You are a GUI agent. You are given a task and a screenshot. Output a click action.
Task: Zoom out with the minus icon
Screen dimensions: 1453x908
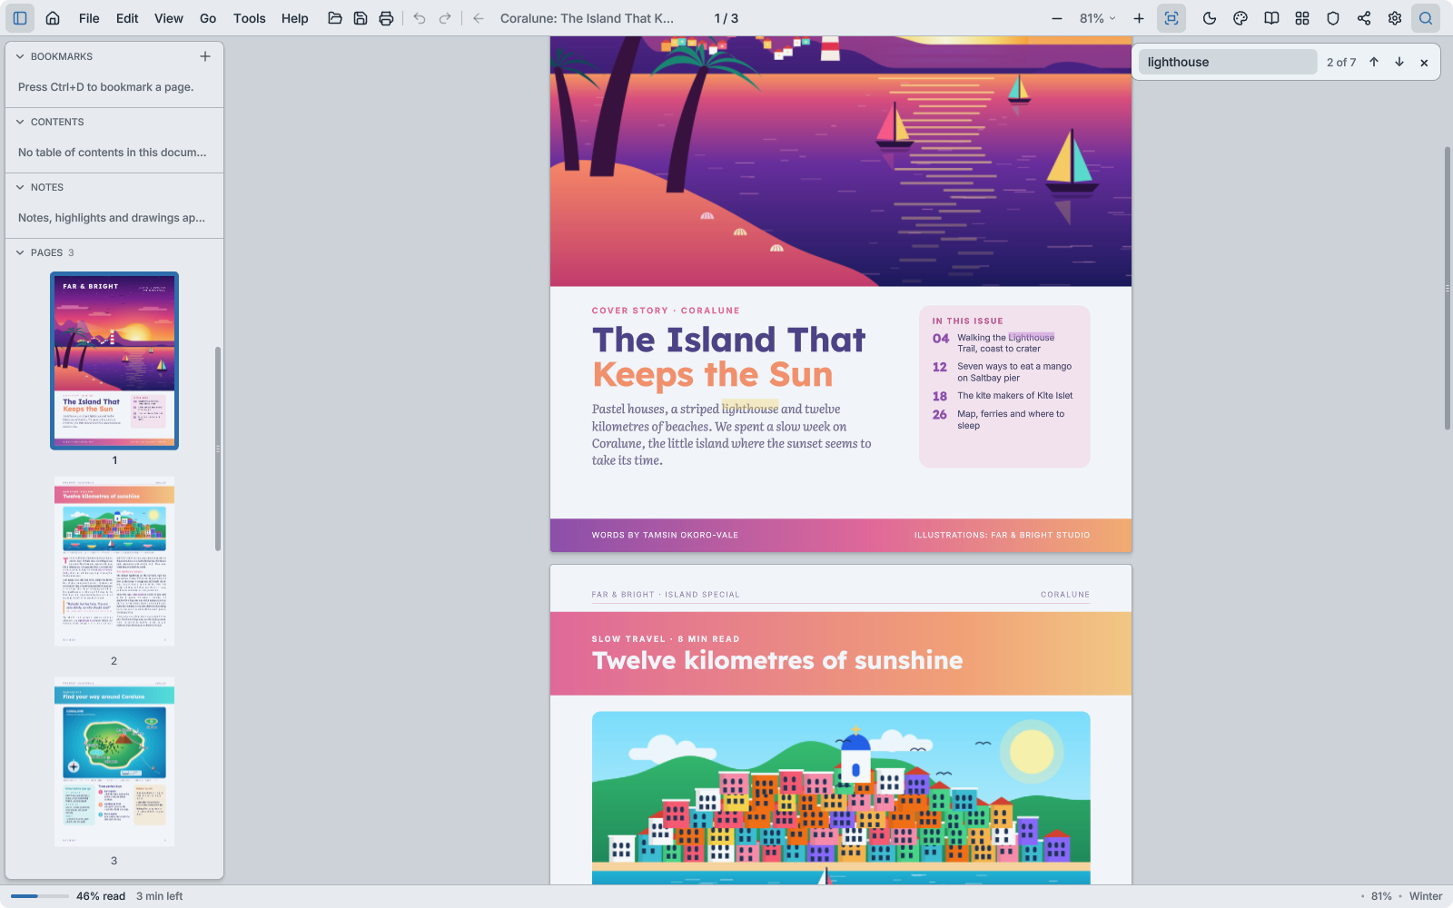[1057, 18]
